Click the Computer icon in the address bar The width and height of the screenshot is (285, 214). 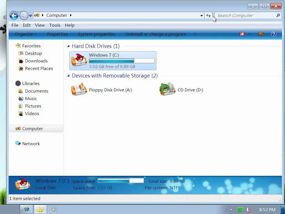37,15
